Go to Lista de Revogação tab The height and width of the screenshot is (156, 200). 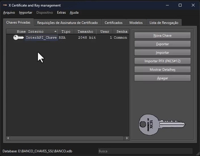[x=164, y=23]
